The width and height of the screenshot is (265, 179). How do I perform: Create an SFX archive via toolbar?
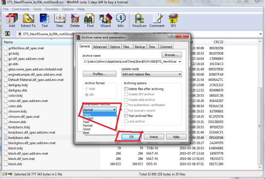click(173, 20)
